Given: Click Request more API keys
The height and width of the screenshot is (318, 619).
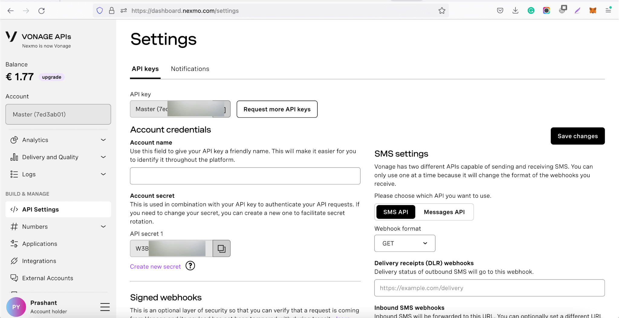Looking at the screenshot, I should tap(277, 109).
